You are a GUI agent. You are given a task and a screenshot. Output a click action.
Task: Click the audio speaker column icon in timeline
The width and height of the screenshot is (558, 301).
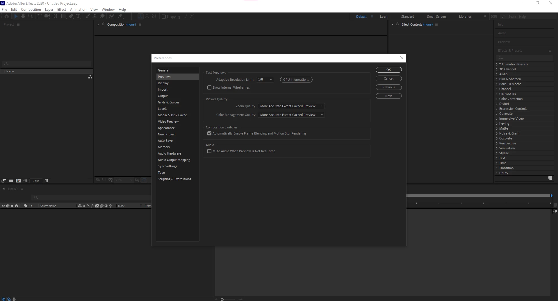tap(8, 206)
